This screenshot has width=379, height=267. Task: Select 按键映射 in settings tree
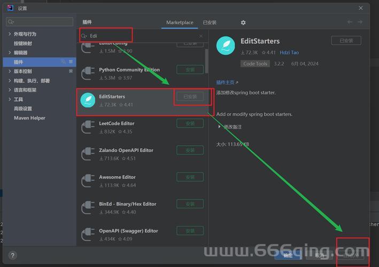point(23,43)
